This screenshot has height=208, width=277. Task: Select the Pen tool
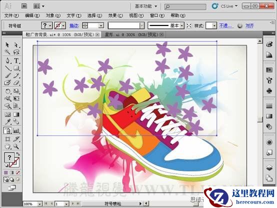pyautogui.click(x=7, y=60)
